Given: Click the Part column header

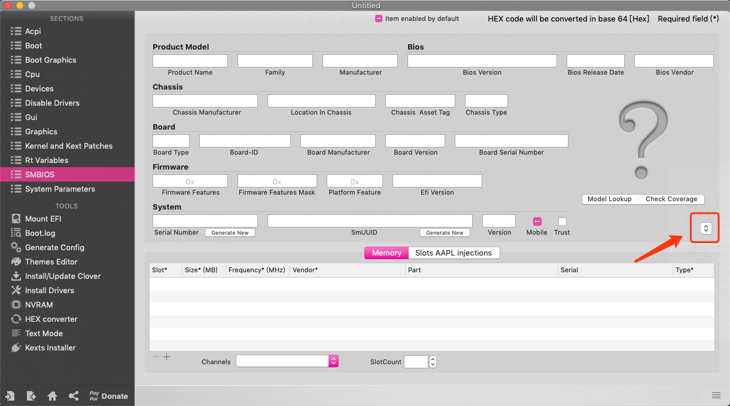Looking at the screenshot, I should [x=482, y=270].
